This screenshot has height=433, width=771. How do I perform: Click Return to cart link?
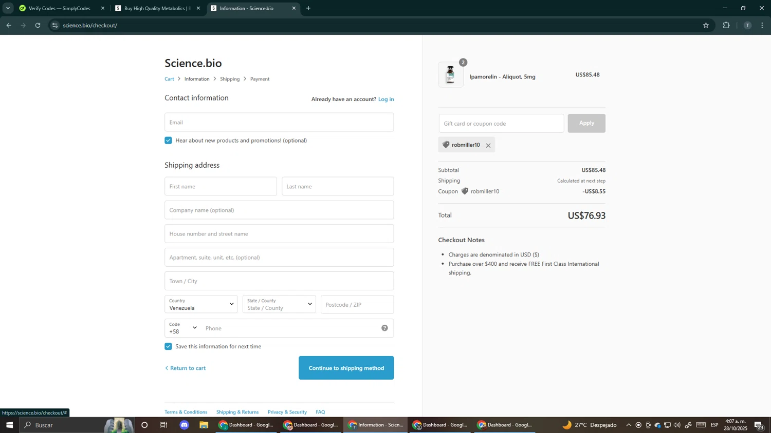(x=185, y=368)
